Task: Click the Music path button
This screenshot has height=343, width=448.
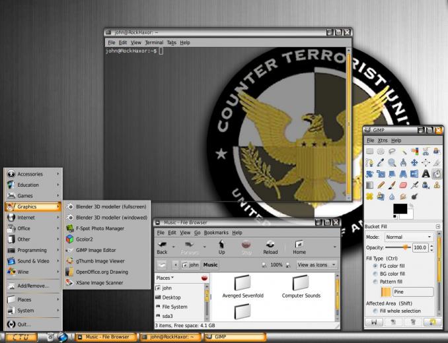Action: tap(210, 265)
